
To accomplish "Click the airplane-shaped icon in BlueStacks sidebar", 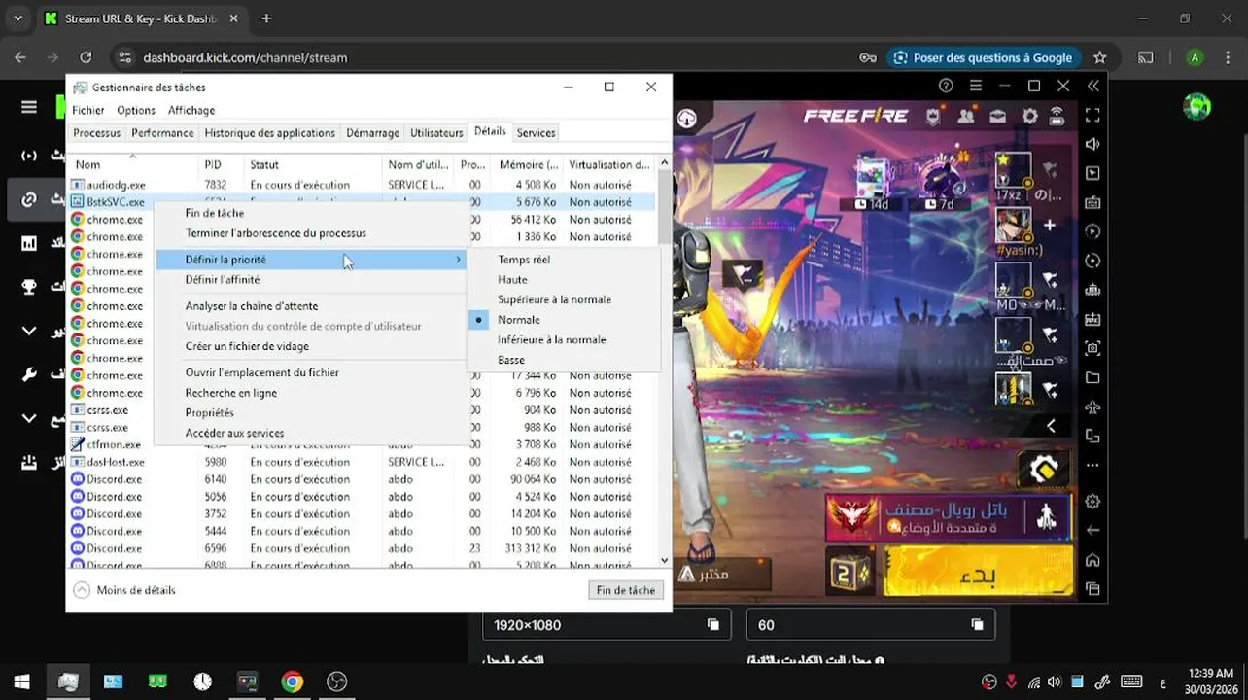I will coord(1092,406).
